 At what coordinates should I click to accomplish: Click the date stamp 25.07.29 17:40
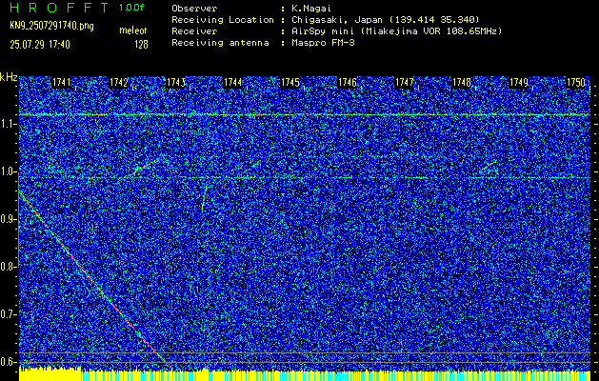coord(40,45)
